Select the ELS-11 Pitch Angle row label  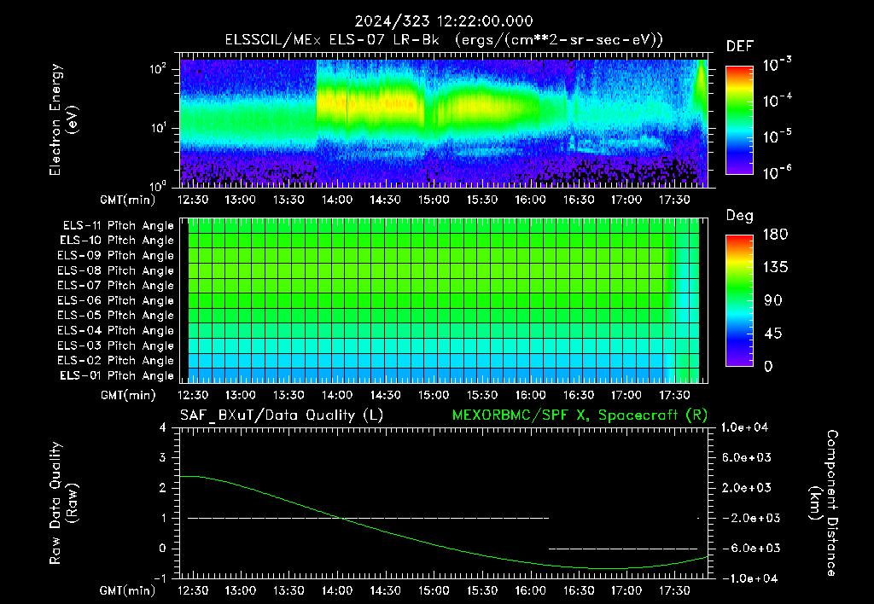pyautogui.click(x=118, y=226)
